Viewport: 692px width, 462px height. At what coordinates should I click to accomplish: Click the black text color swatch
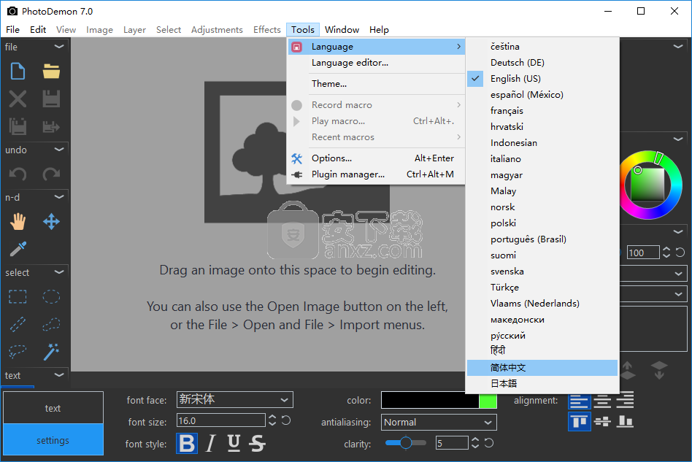(x=430, y=400)
